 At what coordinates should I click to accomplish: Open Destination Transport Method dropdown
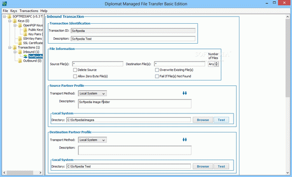pyautogui.click(x=92, y=140)
